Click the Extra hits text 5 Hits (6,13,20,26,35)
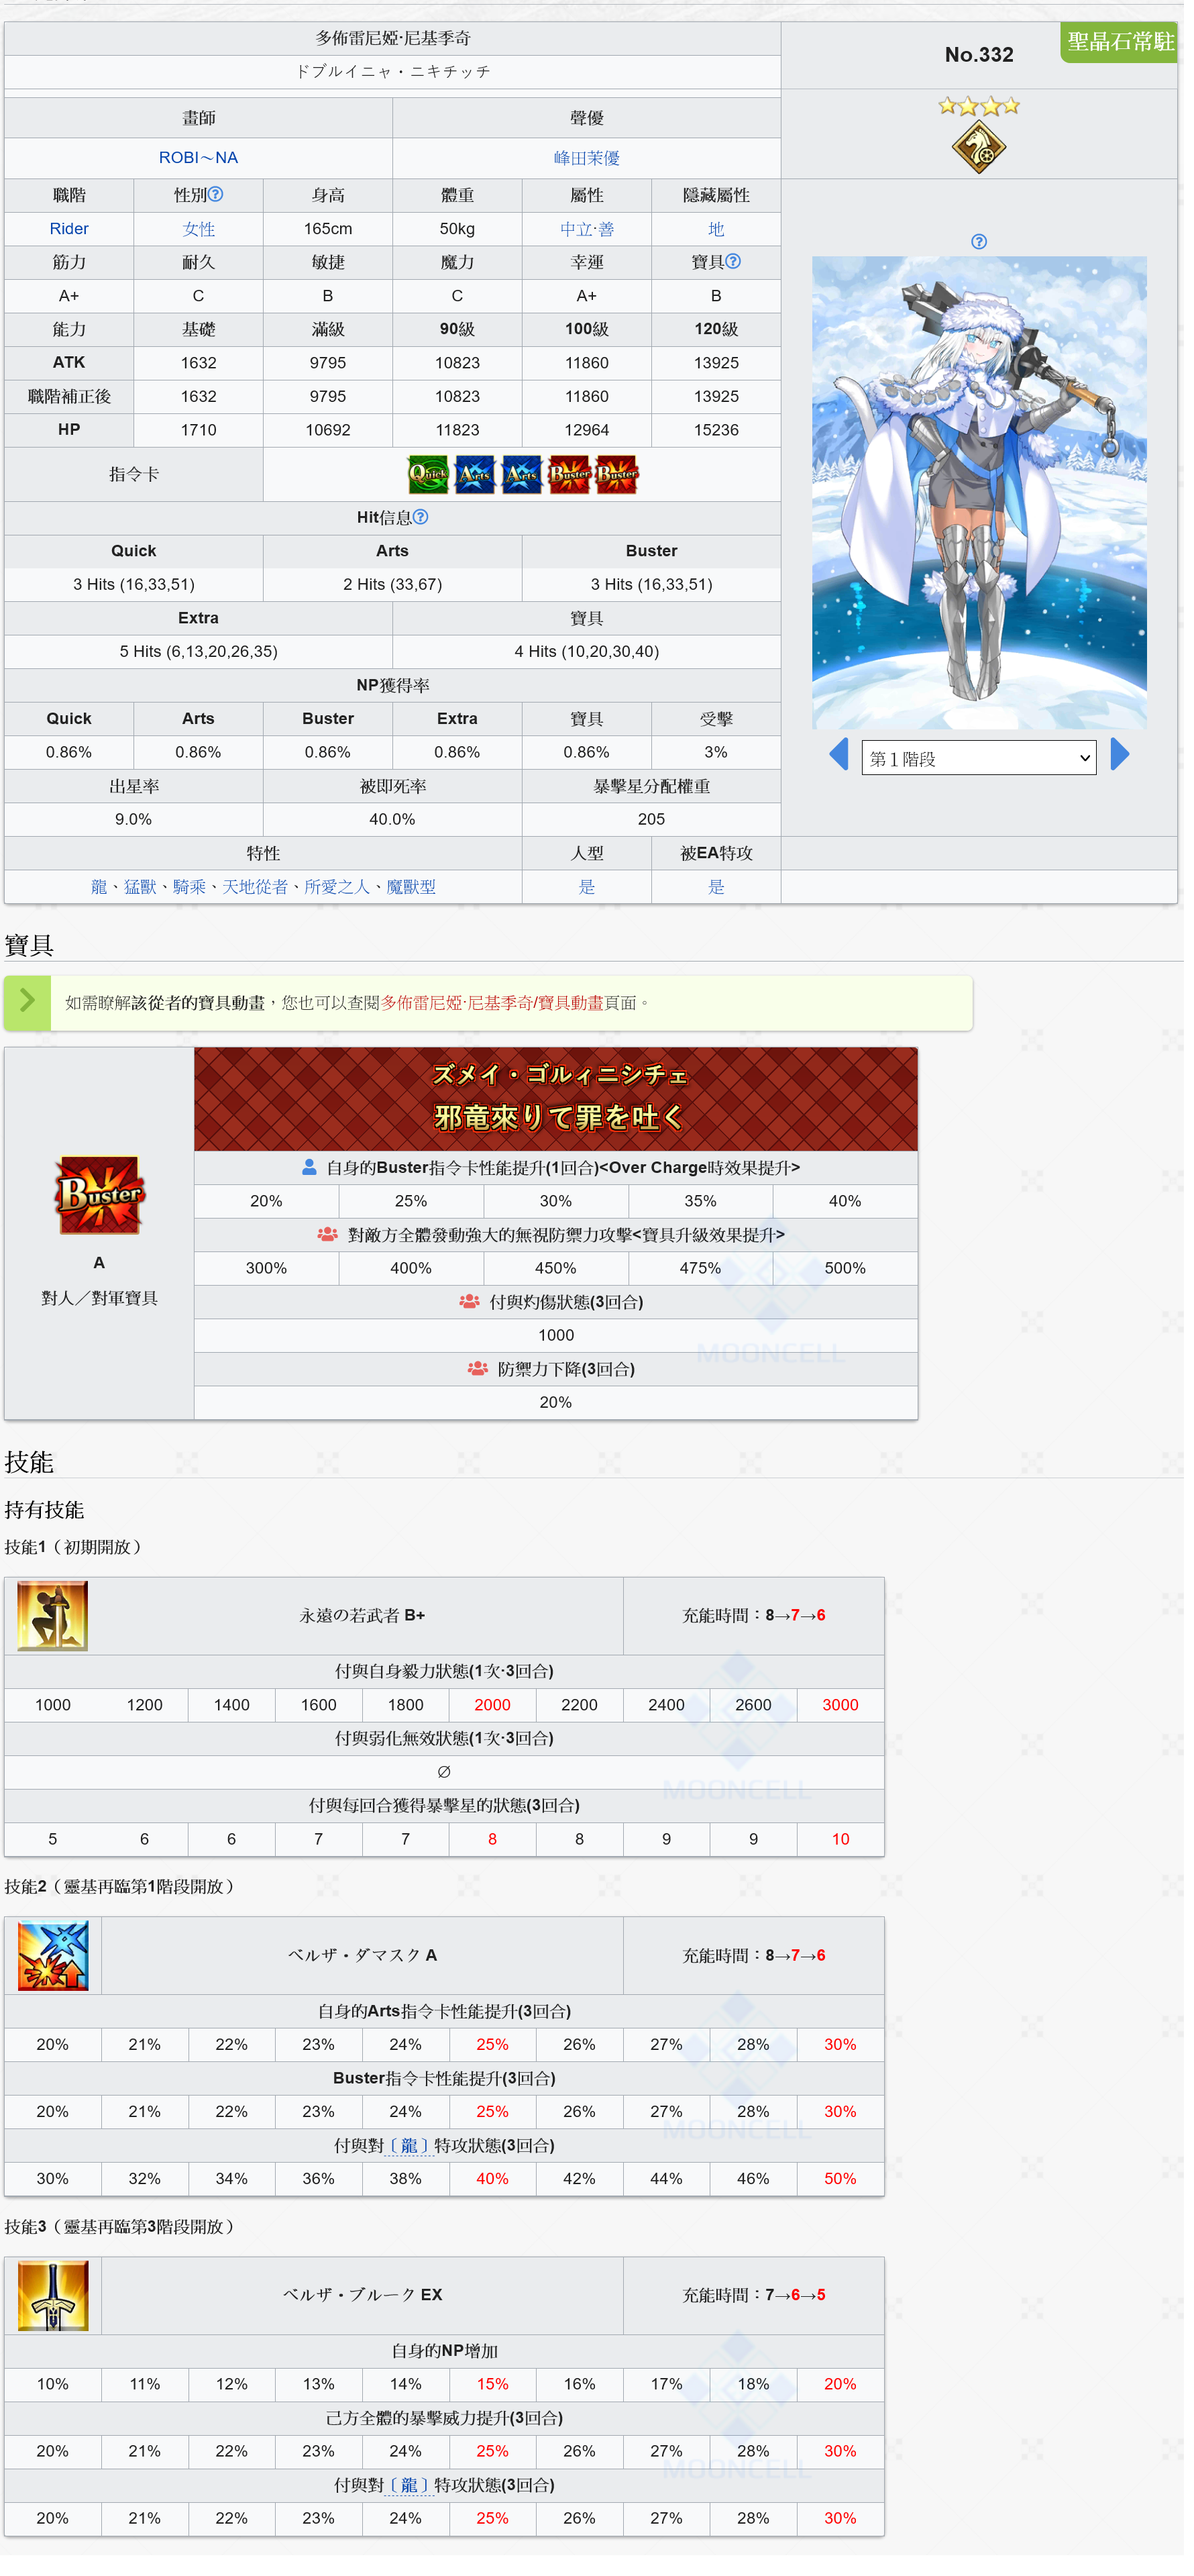Screen dimensions: 1194x2576 [x=200, y=656]
